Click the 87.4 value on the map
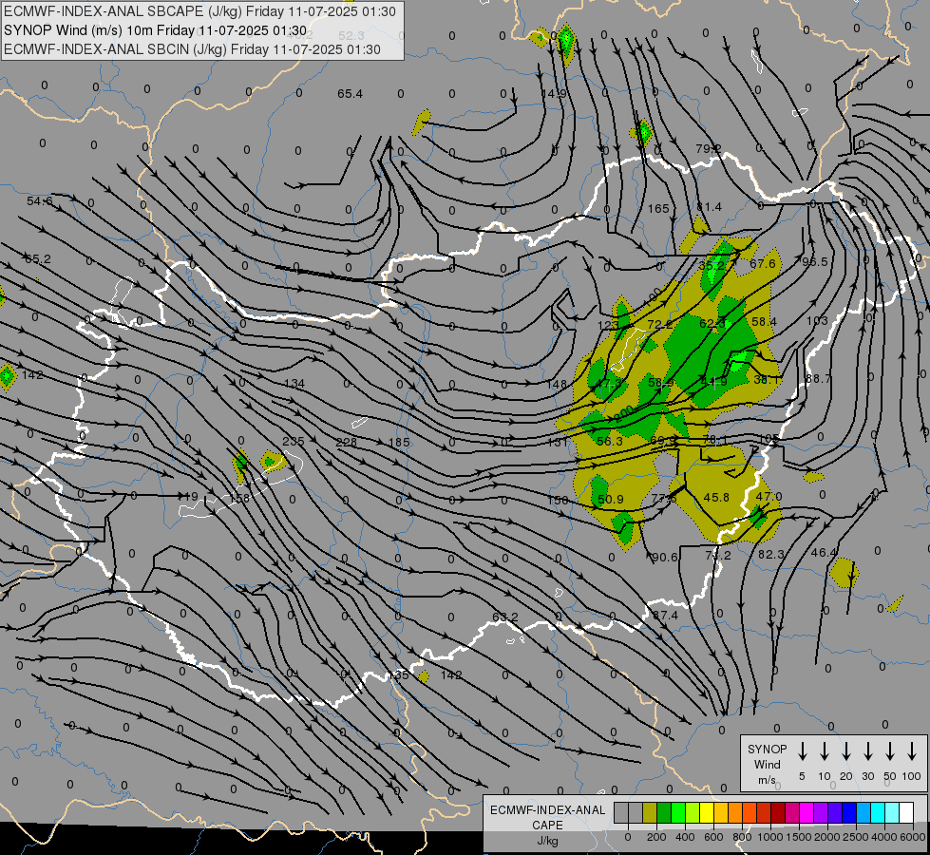Image resolution: width=930 pixels, height=855 pixels. click(666, 616)
